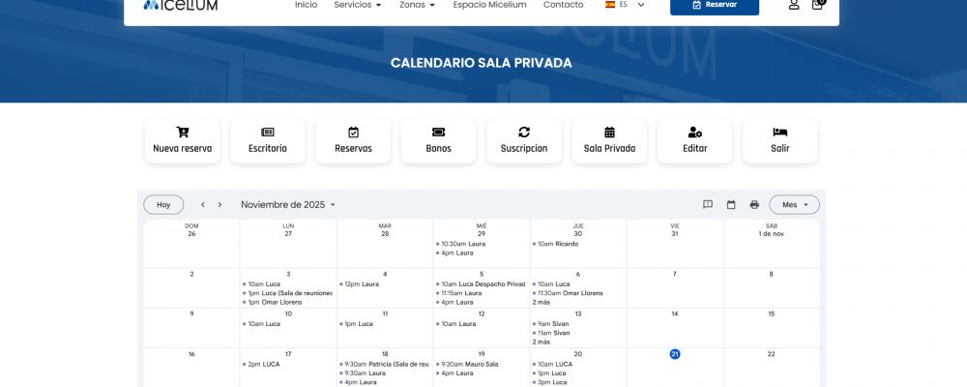967x387 pixels.
Task: Open the shopping cart icon
Action: [x=818, y=4]
